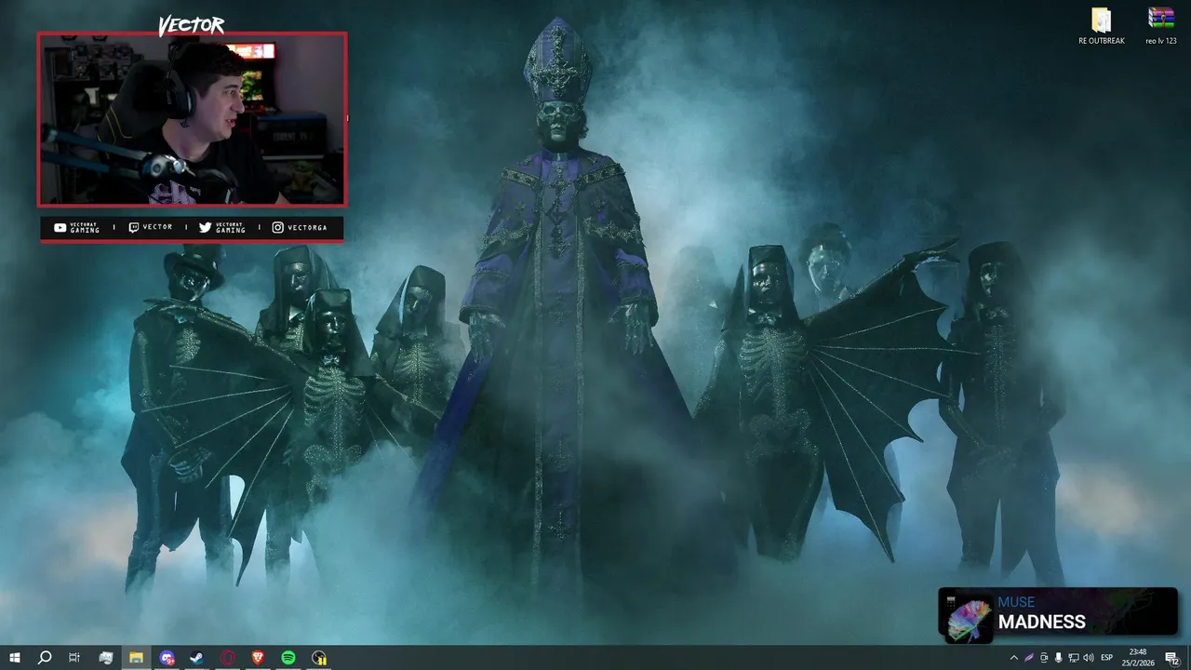Screen dimensions: 1191x670
Task: Click the Twitter Vectorat Gaming label
Action: [x=222, y=227]
